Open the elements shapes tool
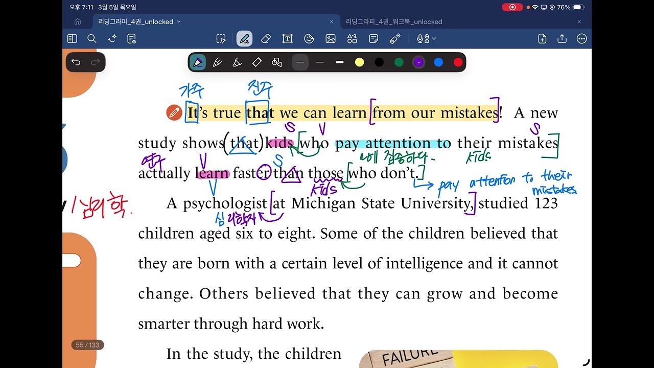This screenshot has width=654, height=368. [352, 39]
